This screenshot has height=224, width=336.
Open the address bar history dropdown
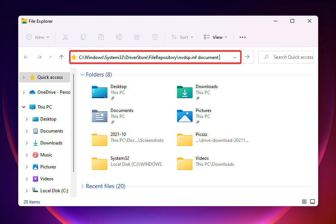234,57
